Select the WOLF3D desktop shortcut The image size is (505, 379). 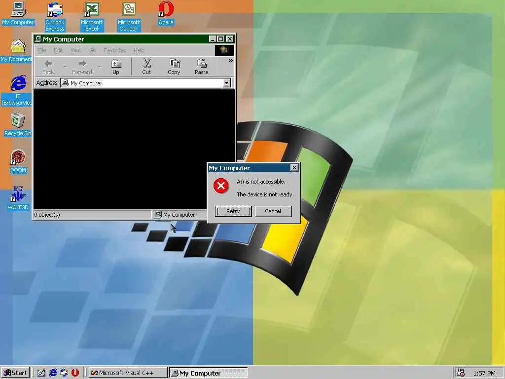click(18, 198)
